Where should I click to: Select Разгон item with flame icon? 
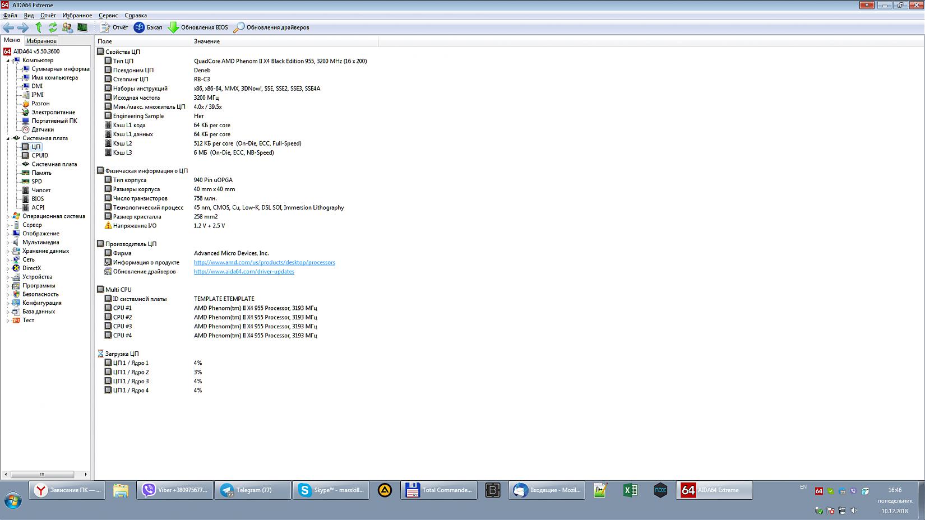(40, 104)
